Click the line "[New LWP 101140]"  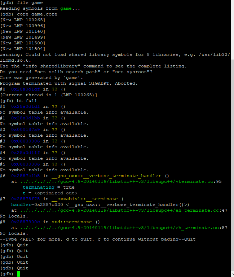click(x=23, y=32)
